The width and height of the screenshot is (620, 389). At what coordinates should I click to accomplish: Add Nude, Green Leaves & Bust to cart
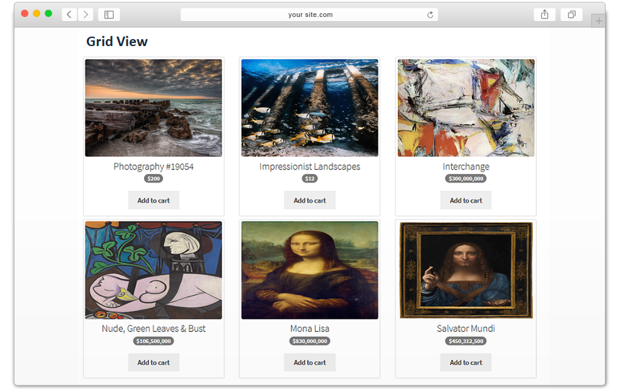point(153,362)
